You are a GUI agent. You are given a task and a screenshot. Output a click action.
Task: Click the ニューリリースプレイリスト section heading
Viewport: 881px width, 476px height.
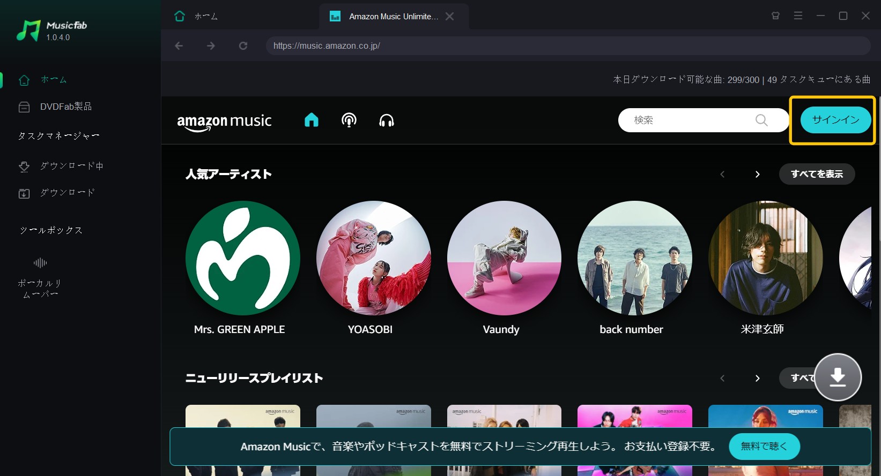(254, 378)
